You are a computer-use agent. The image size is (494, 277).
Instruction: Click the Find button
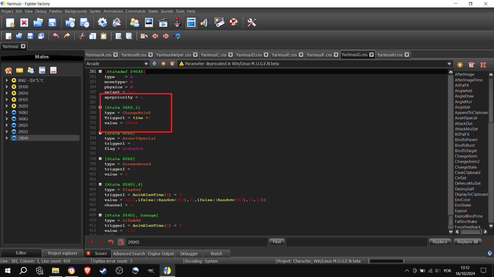tap(277, 242)
